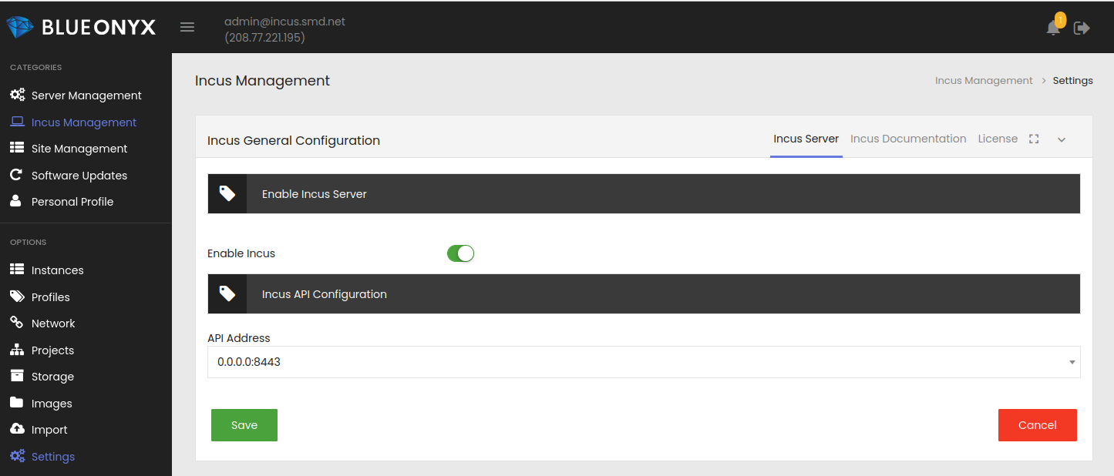This screenshot has width=1114, height=476.
Task: Click the Images folder icon
Action: 17,403
